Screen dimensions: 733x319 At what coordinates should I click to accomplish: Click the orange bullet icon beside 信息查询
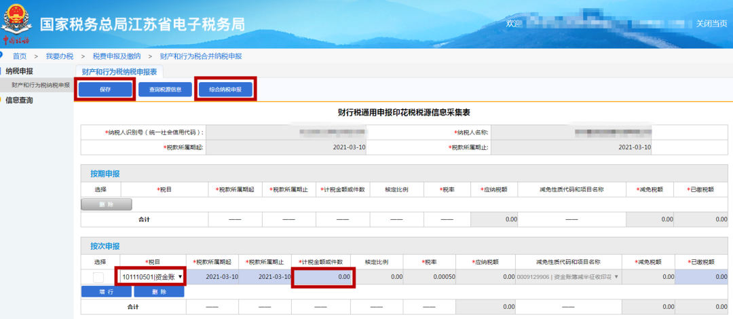[x=1, y=100]
